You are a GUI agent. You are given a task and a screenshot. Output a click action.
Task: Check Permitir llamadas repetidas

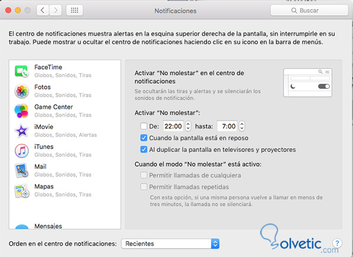coord(144,187)
